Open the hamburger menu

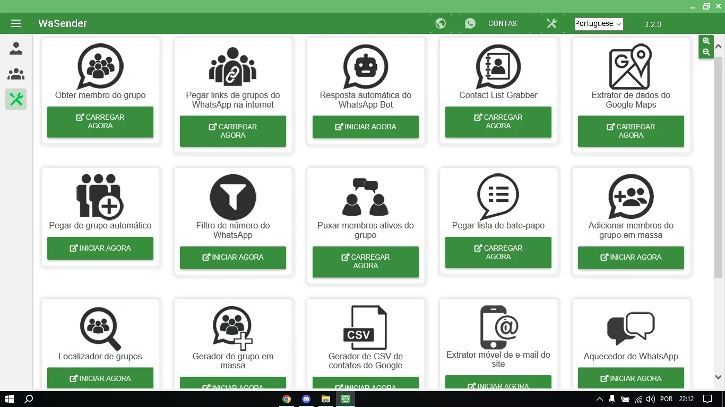coord(15,23)
